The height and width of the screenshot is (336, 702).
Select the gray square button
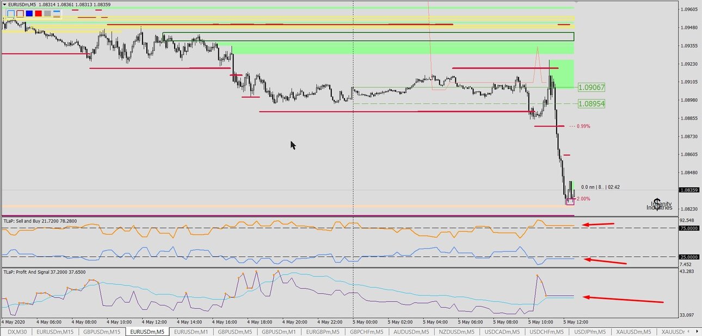(x=47, y=13)
